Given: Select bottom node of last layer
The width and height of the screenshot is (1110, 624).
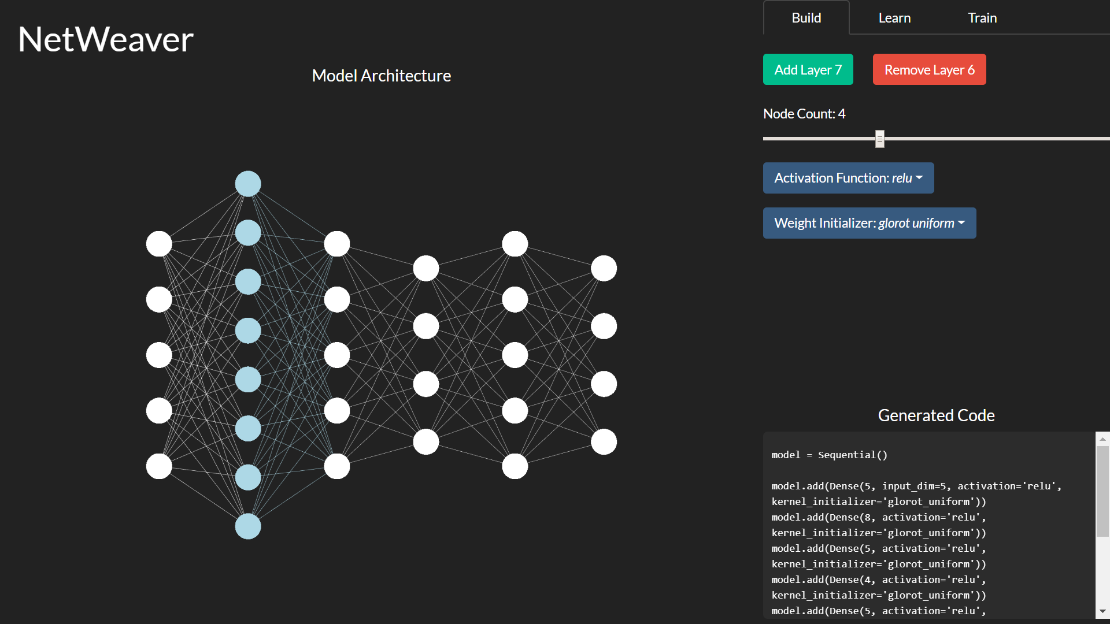Looking at the screenshot, I should coord(604,442).
